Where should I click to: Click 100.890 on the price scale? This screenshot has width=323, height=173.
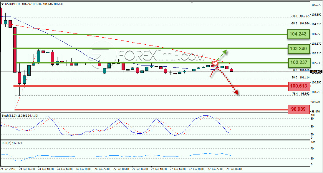[x=317, y=83]
